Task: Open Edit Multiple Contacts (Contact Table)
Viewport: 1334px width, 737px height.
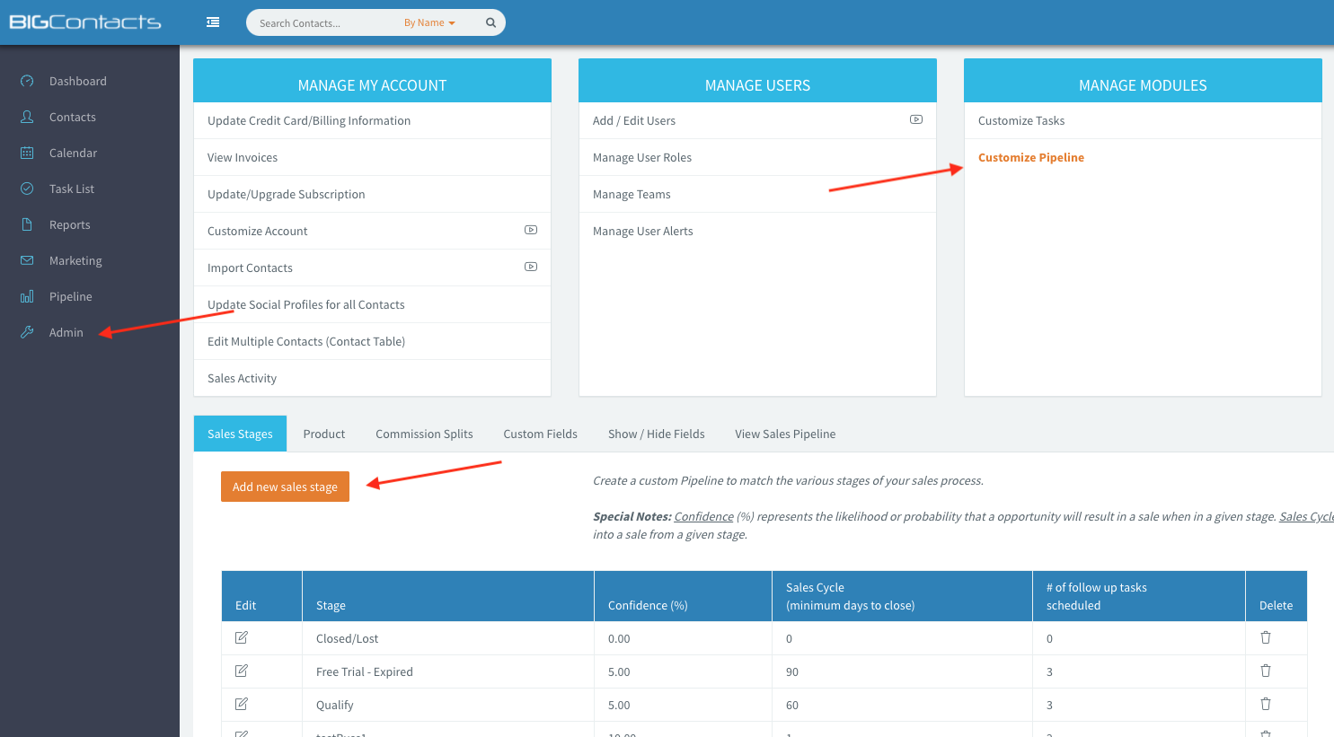Action: coord(306,341)
